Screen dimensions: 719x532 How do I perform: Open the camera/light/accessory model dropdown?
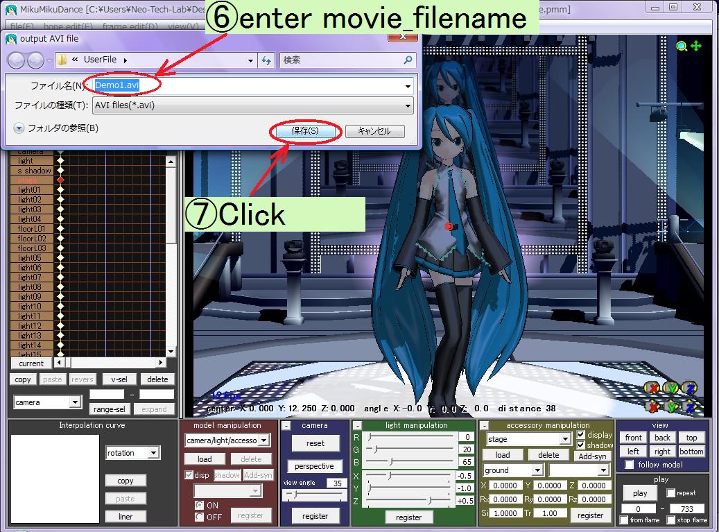264,440
